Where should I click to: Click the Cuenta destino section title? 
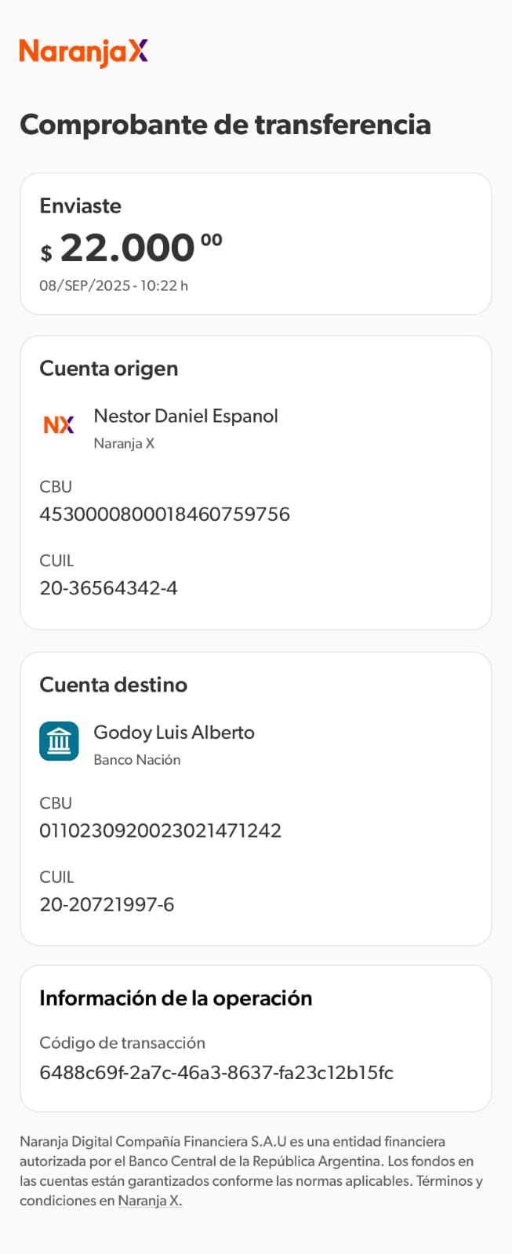point(113,685)
